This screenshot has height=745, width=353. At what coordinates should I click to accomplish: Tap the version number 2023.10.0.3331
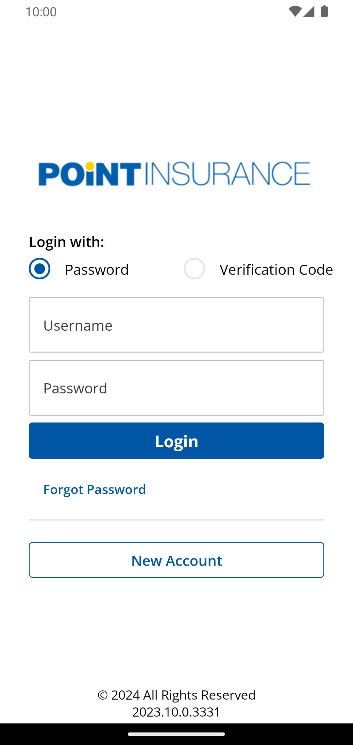coord(176,712)
